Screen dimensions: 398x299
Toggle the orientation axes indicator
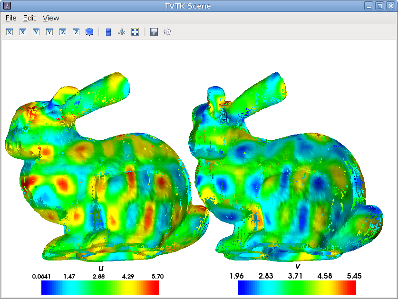coord(121,32)
